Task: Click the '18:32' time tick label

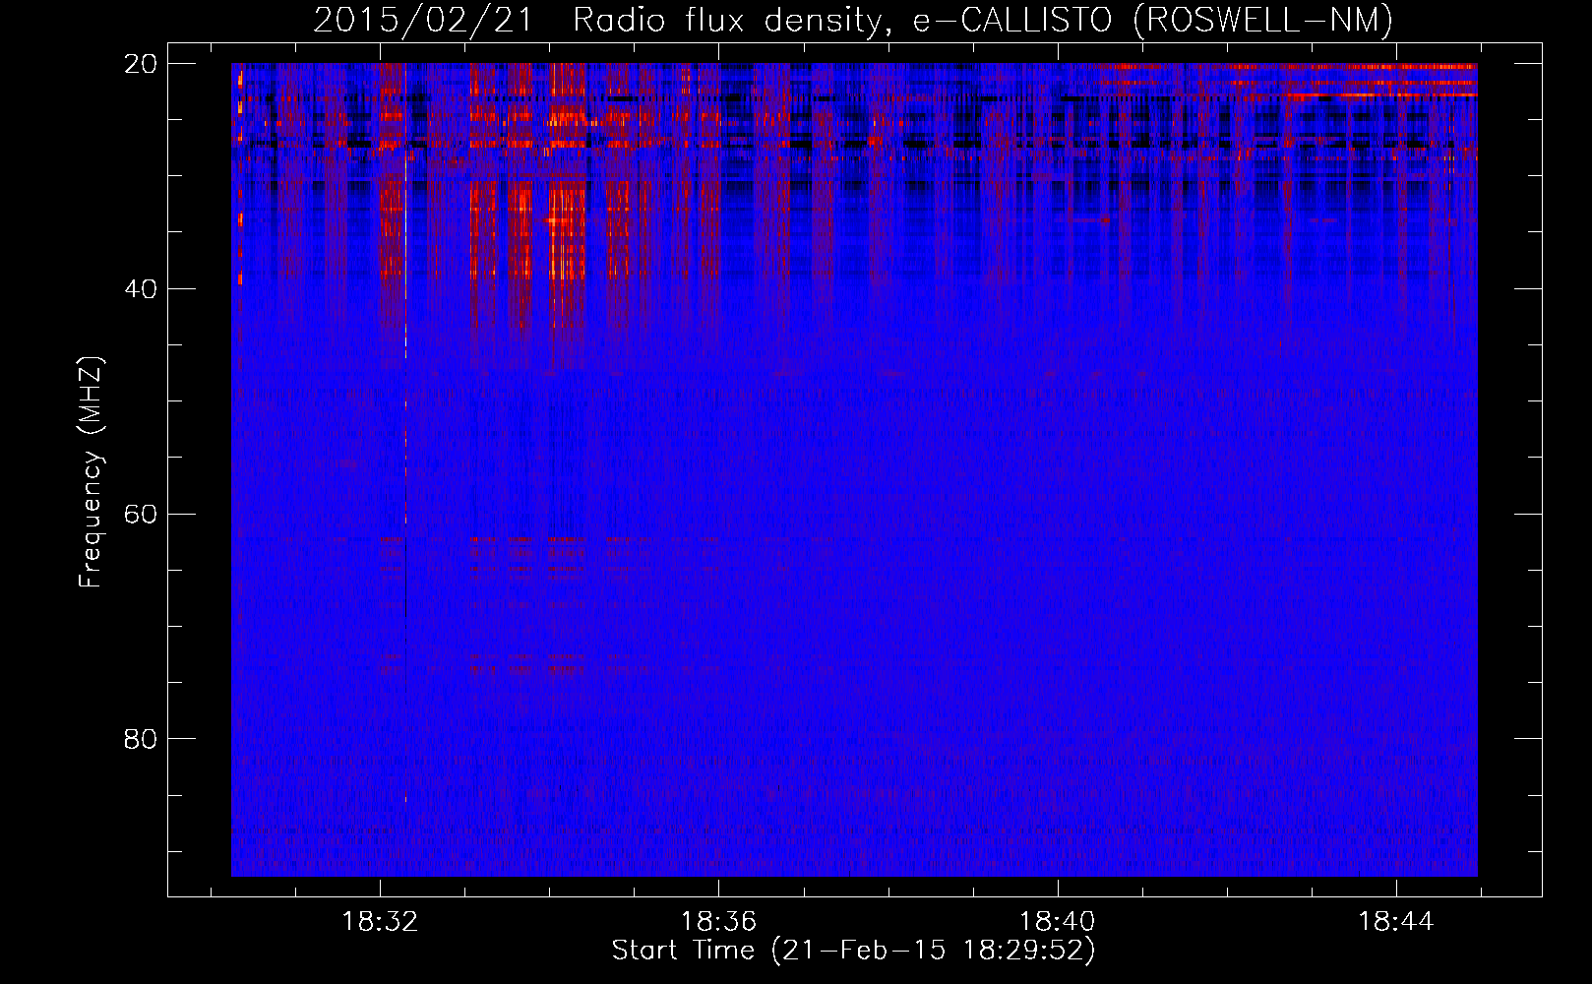Action: pyautogui.click(x=380, y=921)
